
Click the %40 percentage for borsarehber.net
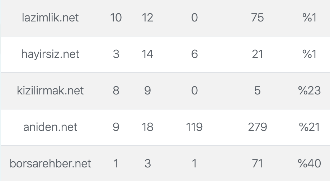(309, 163)
